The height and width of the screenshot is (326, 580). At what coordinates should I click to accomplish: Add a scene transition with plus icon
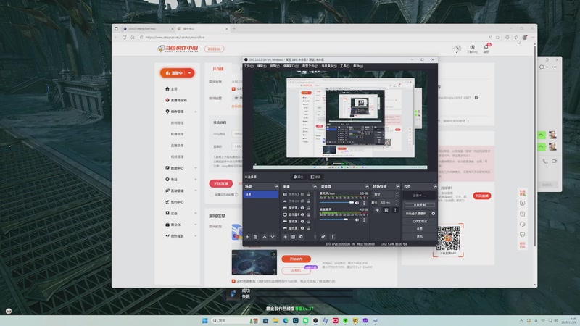(x=377, y=210)
